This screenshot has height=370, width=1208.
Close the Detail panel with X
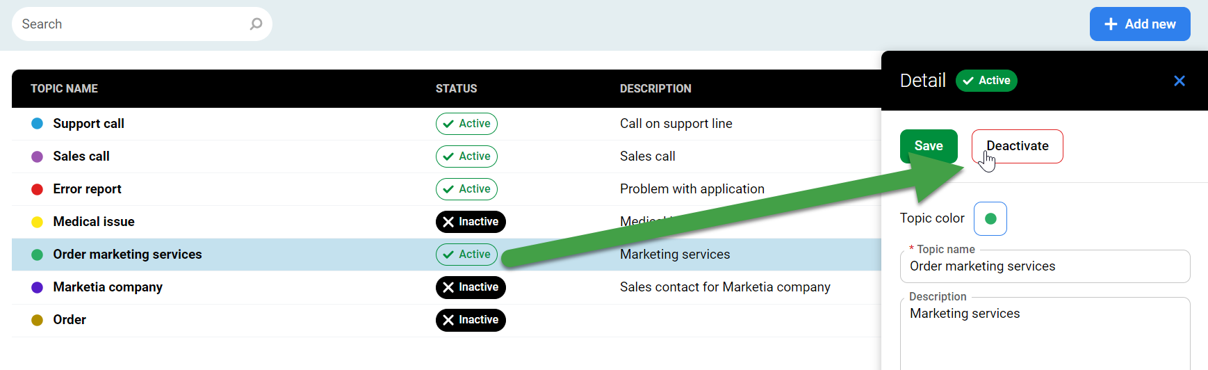(x=1179, y=81)
